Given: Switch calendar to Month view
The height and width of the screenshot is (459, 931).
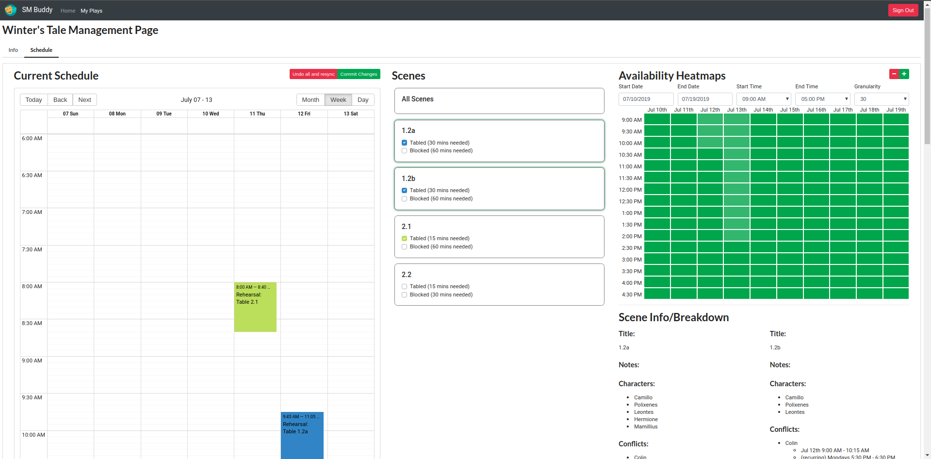Looking at the screenshot, I should pos(310,99).
